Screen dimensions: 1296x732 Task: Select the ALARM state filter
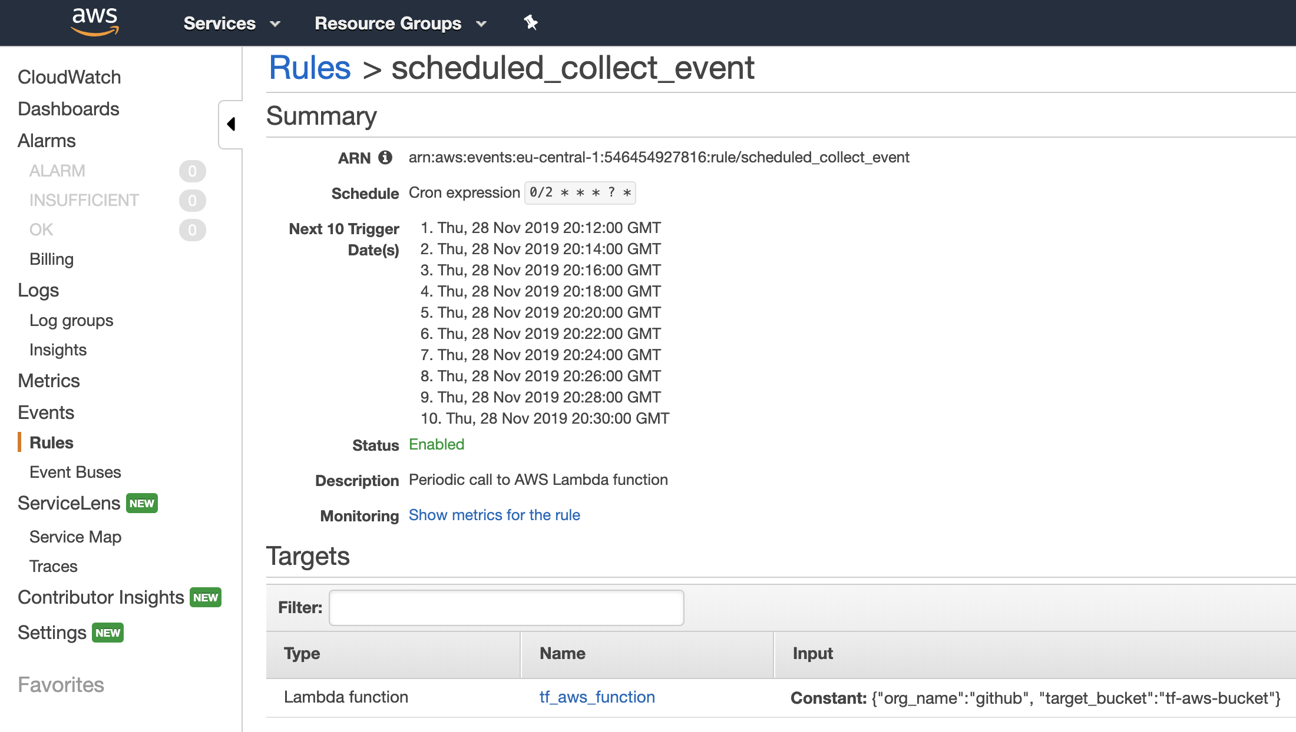(57, 171)
